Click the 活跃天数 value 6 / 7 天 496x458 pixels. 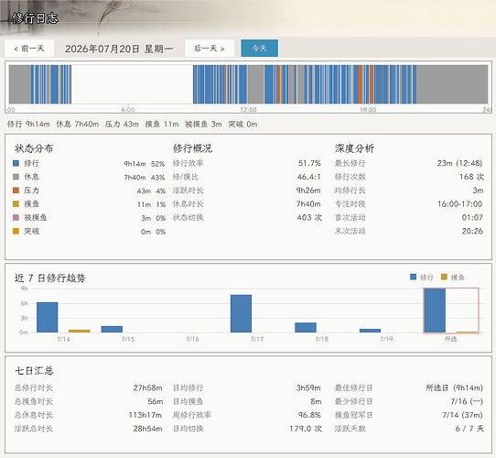click(x=469, y=429)
